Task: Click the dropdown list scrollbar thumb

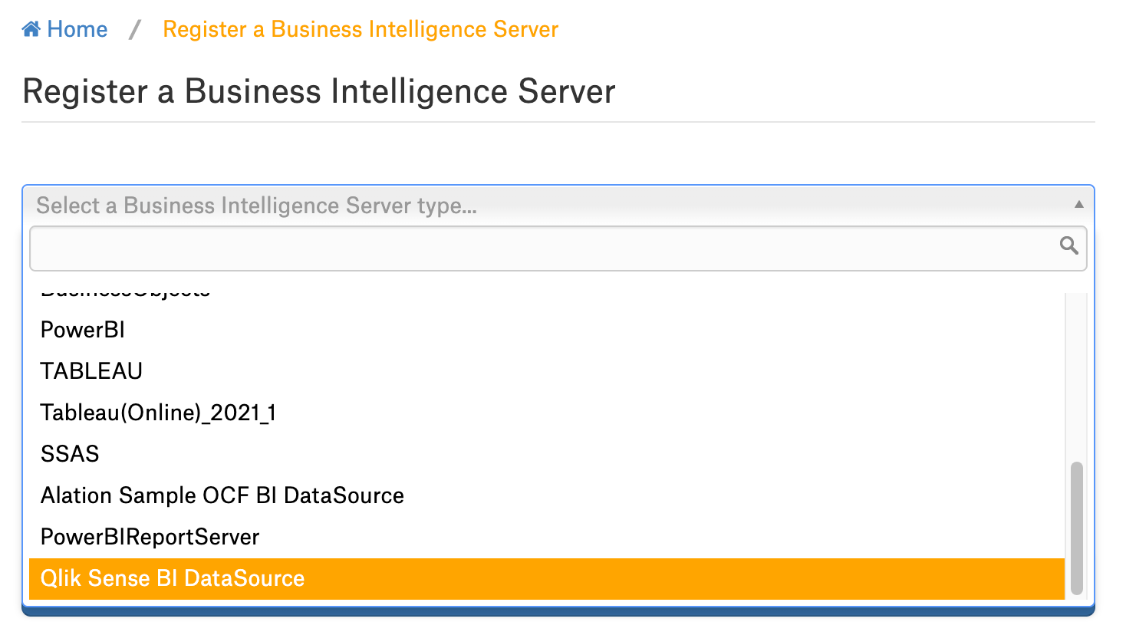Action: 1077,528
